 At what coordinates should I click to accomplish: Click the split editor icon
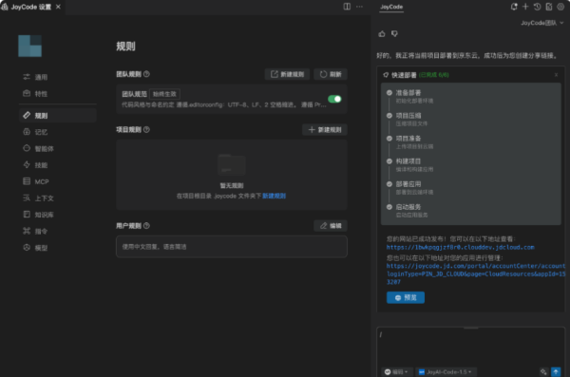347,7
